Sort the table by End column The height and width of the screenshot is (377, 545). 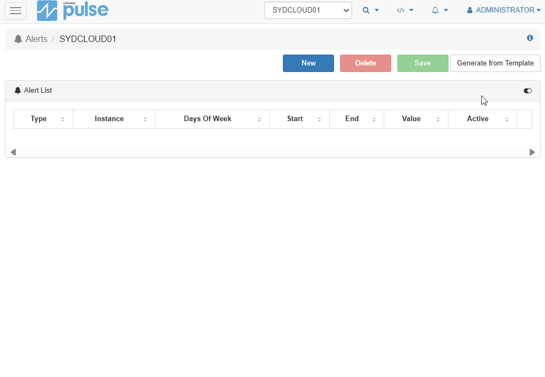(356, 119)
